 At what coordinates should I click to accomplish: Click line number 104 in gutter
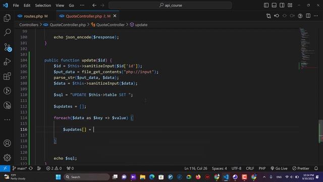[24, 60]
